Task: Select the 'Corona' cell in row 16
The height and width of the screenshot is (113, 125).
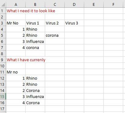Action: coord(35,103)
